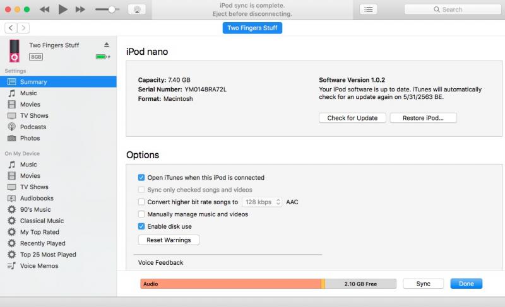Click the Check for Update button
The width and height of the screenshot is (505, 307).
coord(352,118)
